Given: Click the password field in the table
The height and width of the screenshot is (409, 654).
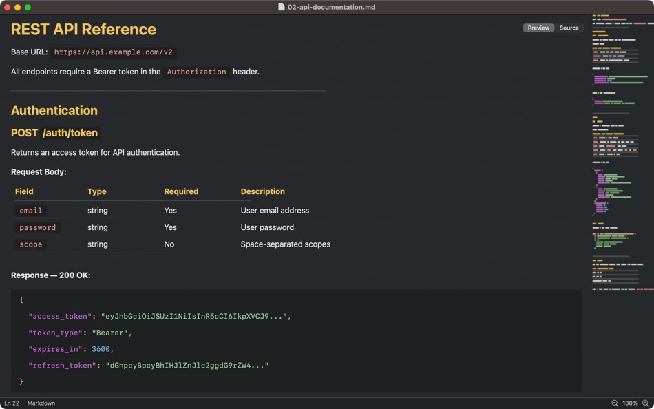Looking at the screenshot, I should [x=38, y=228].
